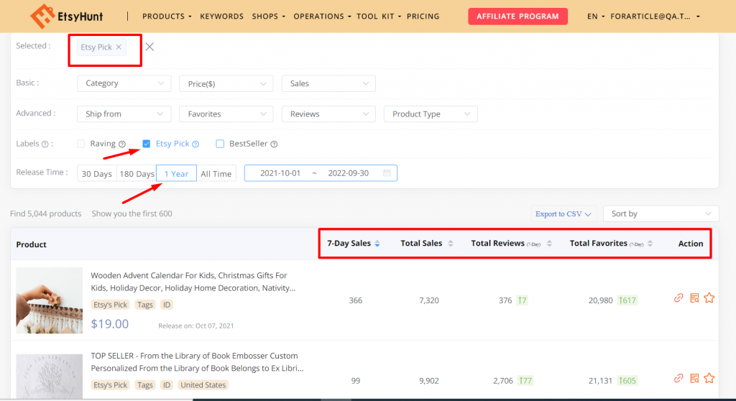Open the TOOL KIT menu
This screenshot has height=401, width=736.
pyautogui.click(x=379, y=16)
